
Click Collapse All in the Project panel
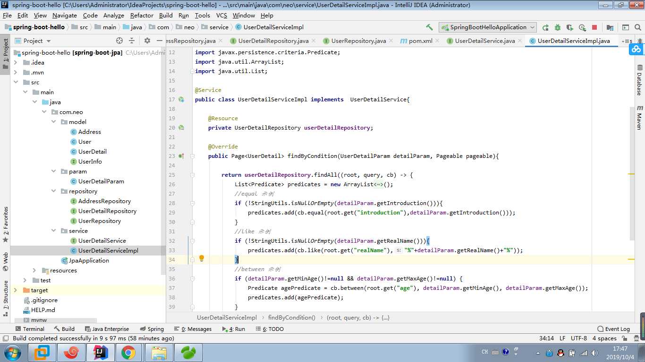[132, 41]
